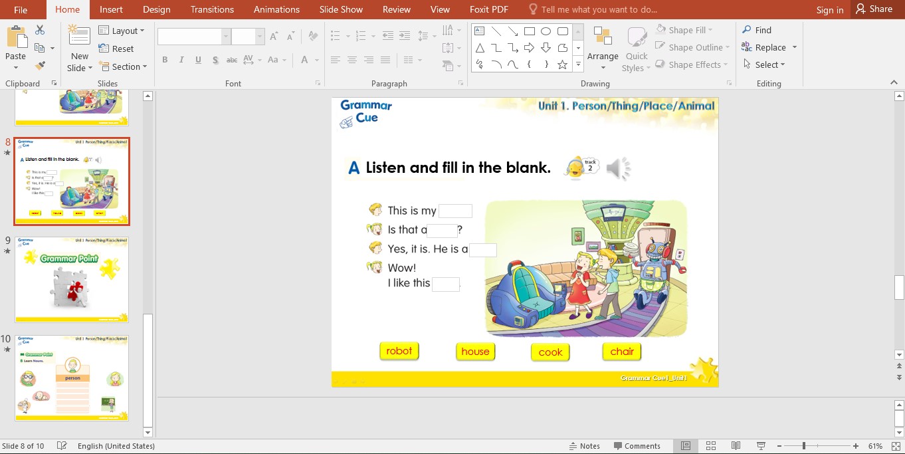This screenshot has height=454, width=905.
Task: Switch to the Insert tab
Action: pos(111,9)
